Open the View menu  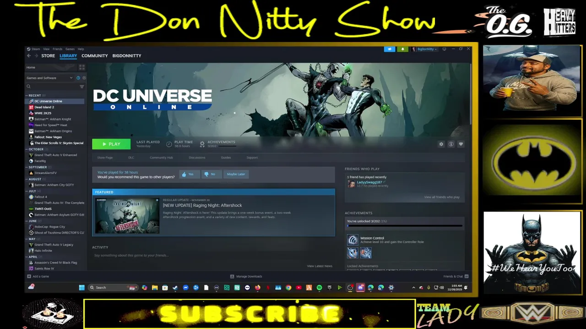(46, 49)
